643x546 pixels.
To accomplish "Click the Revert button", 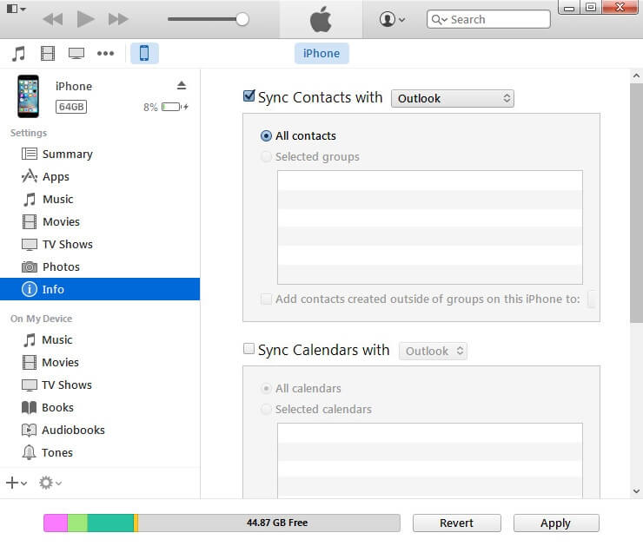I will (457, 523).
